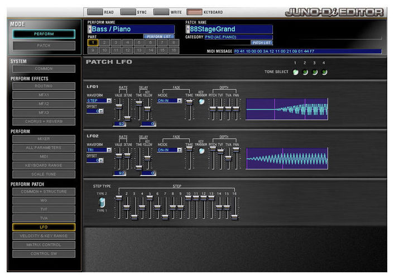This screenshot has width=394, height=279.
Task: Click step 16 slider
Action: (x=235, y=217)
